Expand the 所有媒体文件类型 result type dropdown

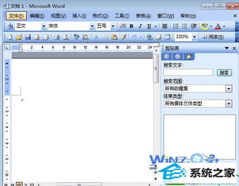click(229, 104)
